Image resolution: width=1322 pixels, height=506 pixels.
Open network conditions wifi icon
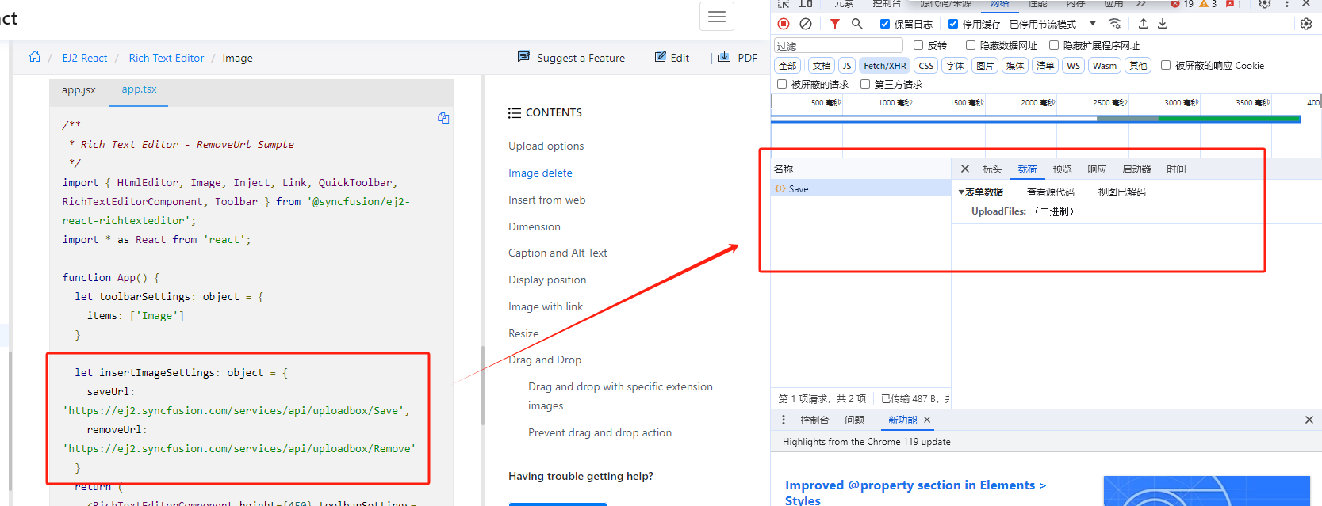point(1114,24)
